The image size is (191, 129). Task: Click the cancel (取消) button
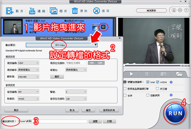pos(72,110)
